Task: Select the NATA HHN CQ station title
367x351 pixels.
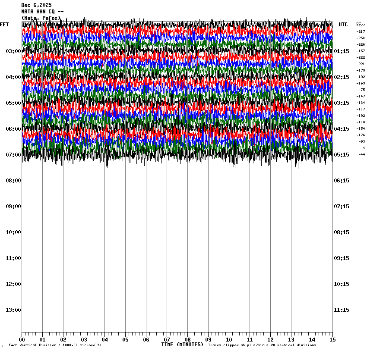Action: (42, 12)
